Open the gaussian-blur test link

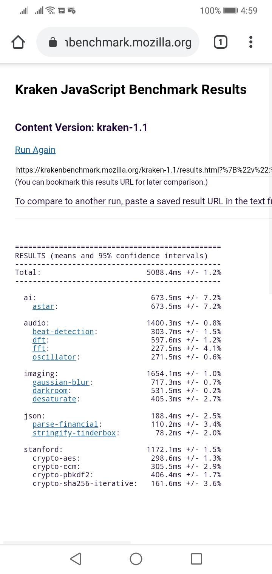(x=61, y=382)
